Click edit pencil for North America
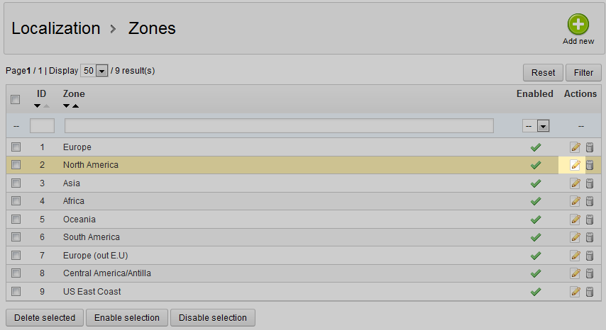Image resolution: width=606 pixels, height=330 pixels. pos(575,165)
